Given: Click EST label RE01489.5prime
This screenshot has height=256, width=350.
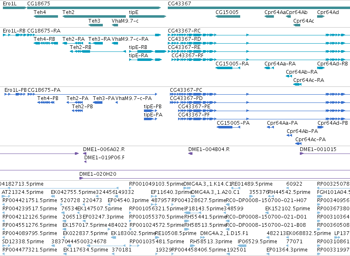Looking at the screenshot, I should click(x=252, y=184).
